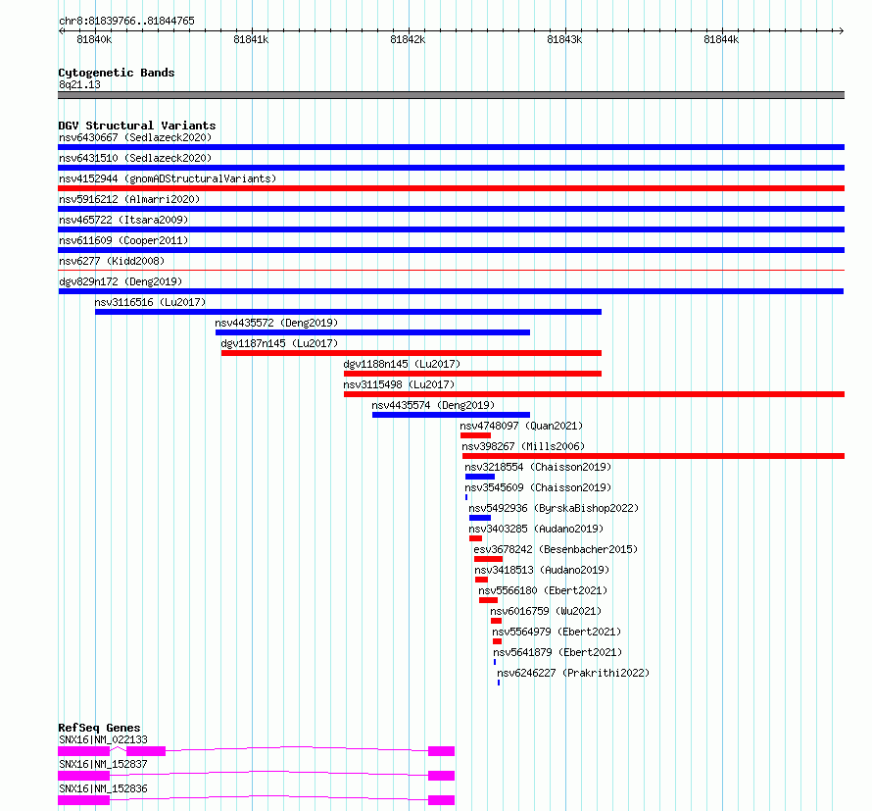Select nsv3115498 (Lu2017) label

point(399,384)
